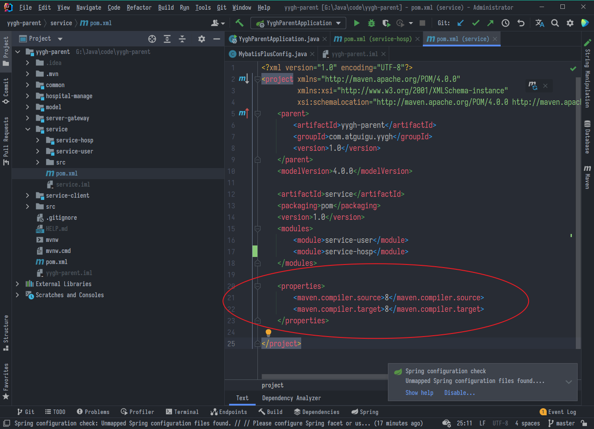This screenshot has height=429, width=594.
Task: Expand the service-hosp module
Action: pos(38,140)
